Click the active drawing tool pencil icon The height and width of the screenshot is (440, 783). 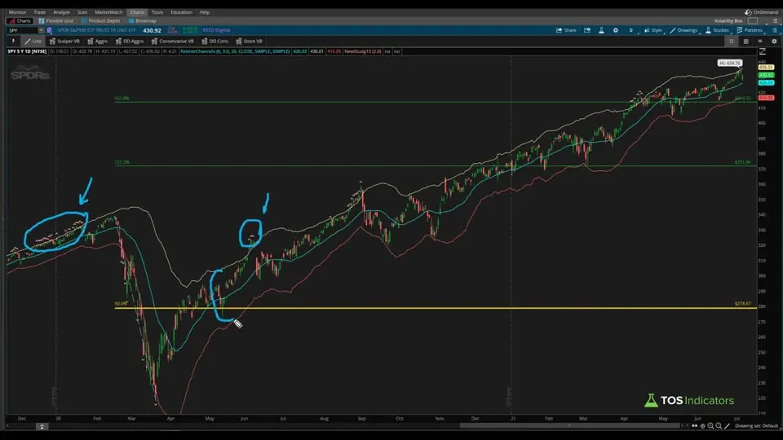727,426
